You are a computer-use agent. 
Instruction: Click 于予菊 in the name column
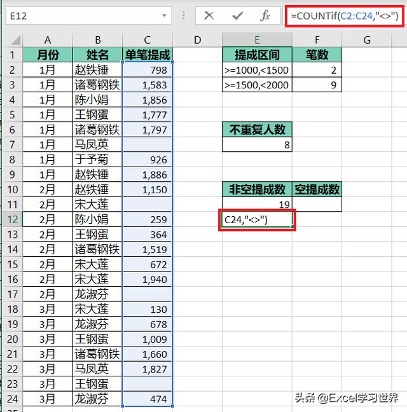[x=97, y=160]
